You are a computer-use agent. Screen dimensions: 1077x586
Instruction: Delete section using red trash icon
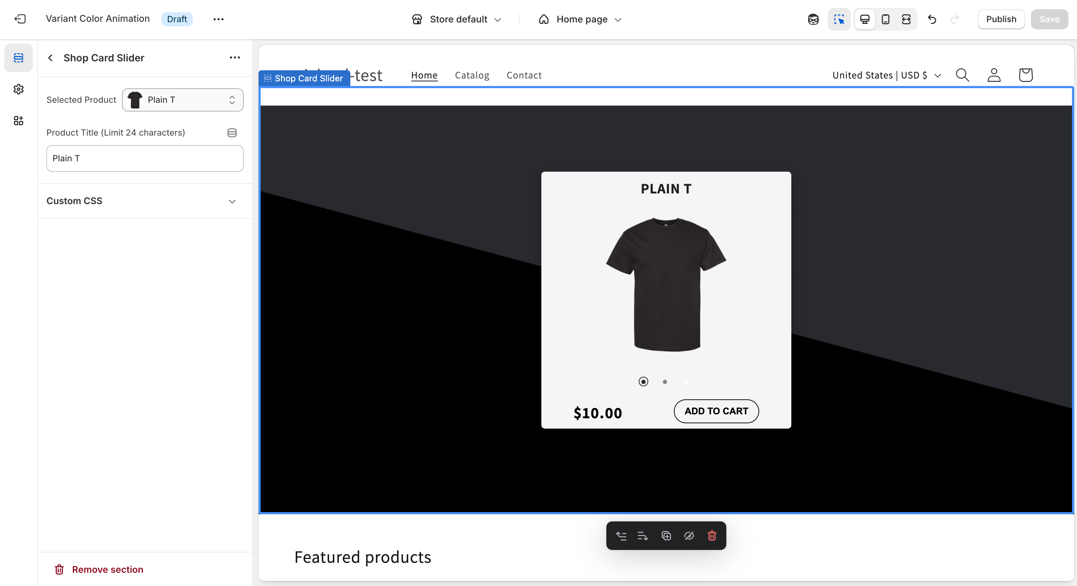coord(712,536)
